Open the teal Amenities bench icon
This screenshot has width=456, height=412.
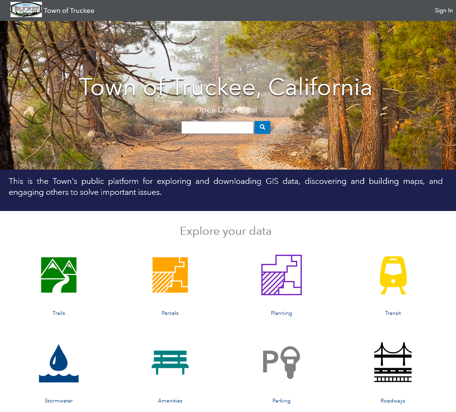170,362
